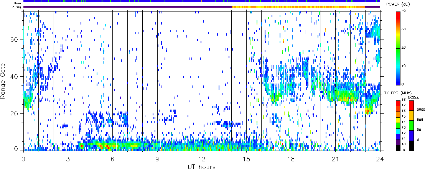The height and width of the screenshot is (169, 425).
Task: Click the 15 label on TX FRQ scale
Action: click(404, 116)
